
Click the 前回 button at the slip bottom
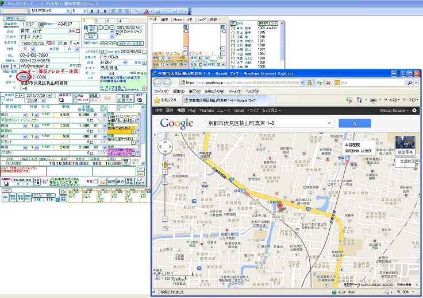pyautogui.click(x=111, y=182)
